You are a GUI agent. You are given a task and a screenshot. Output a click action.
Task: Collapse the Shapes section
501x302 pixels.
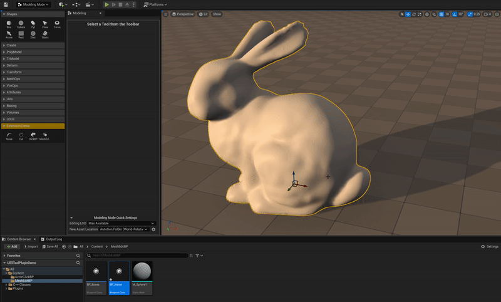click(33, 14)
